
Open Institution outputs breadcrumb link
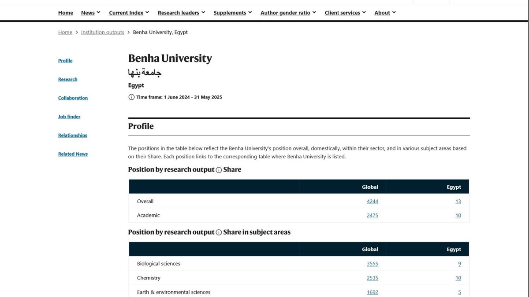click(103, 32)
